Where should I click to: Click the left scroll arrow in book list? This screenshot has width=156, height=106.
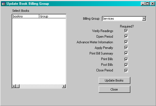(x=14, y=86)
